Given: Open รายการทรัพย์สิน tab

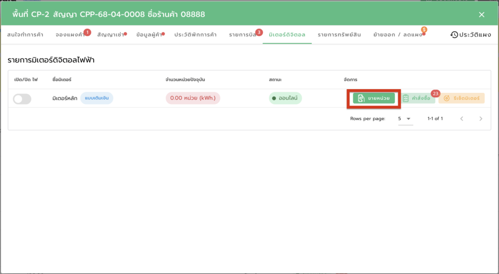Looking at the screenshot, I should tap(339, 35).
